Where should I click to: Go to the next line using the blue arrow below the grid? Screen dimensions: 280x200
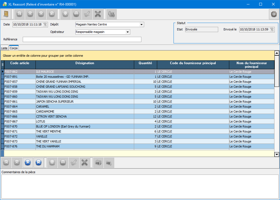point(27,163)
